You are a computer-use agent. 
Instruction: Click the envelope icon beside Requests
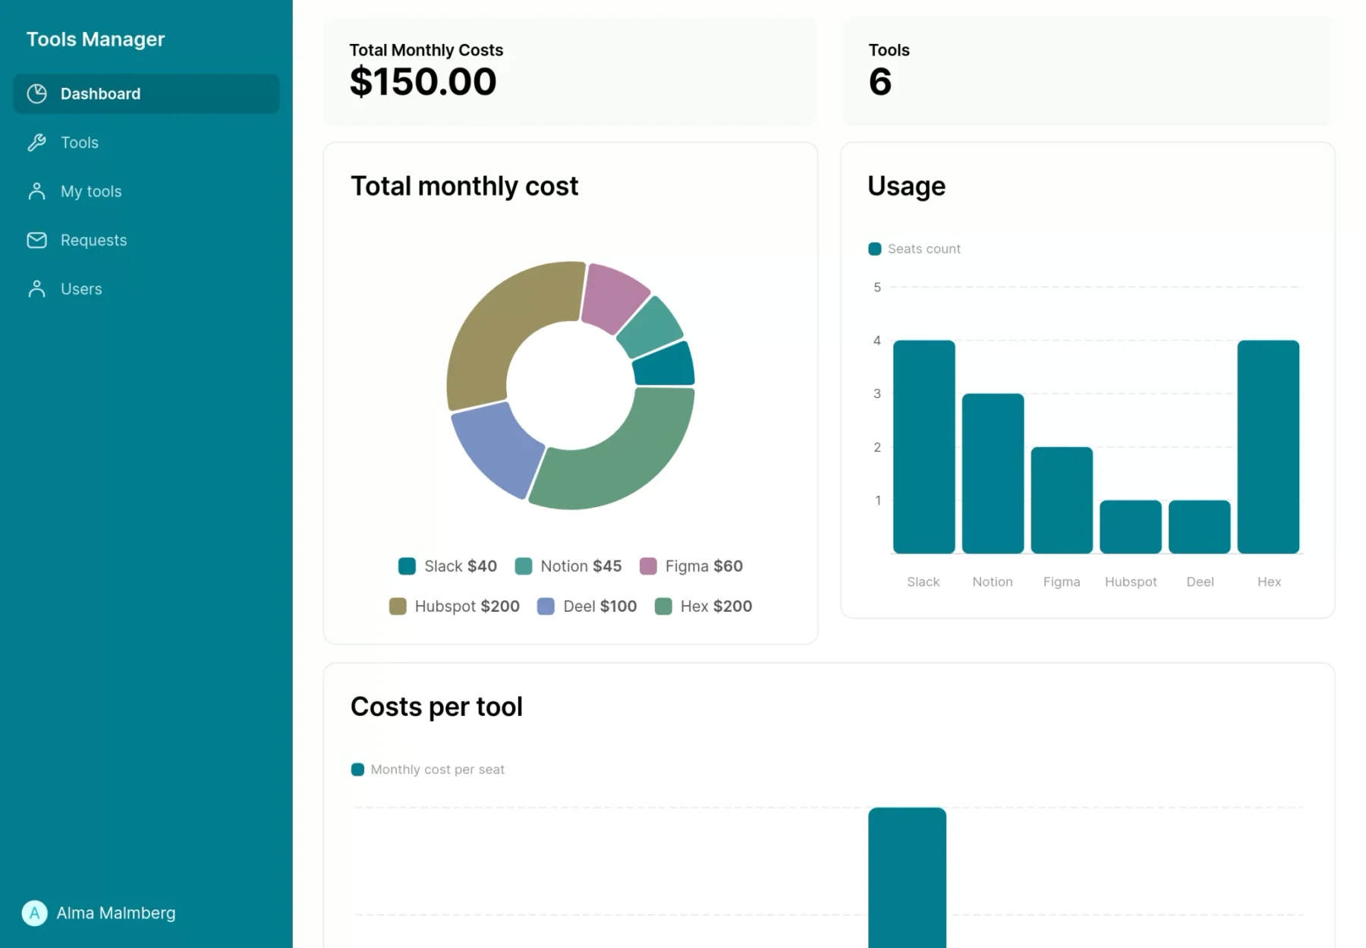[36, 240]
